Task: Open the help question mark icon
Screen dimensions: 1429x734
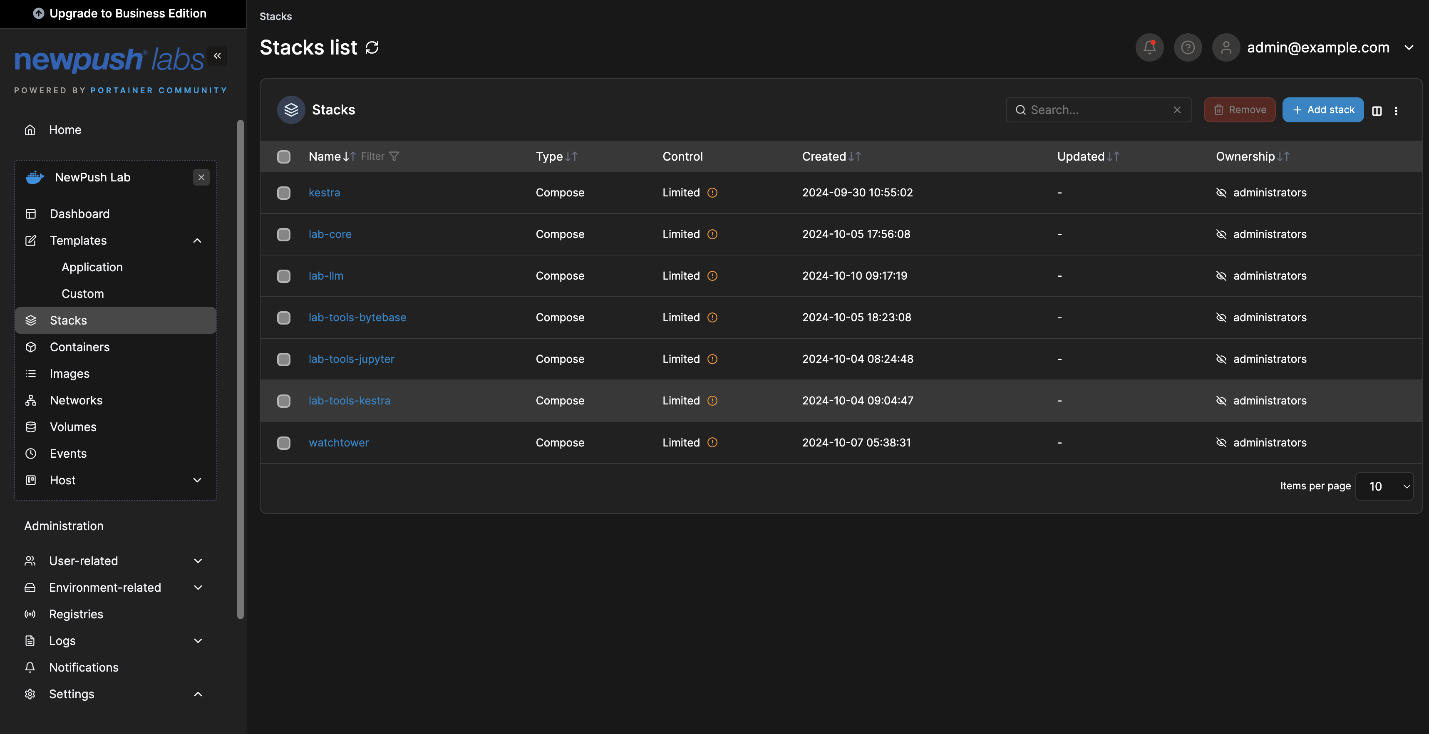Action: (x=1188, y=48)
